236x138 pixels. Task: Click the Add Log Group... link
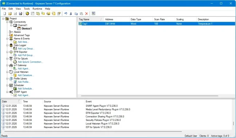26,49
